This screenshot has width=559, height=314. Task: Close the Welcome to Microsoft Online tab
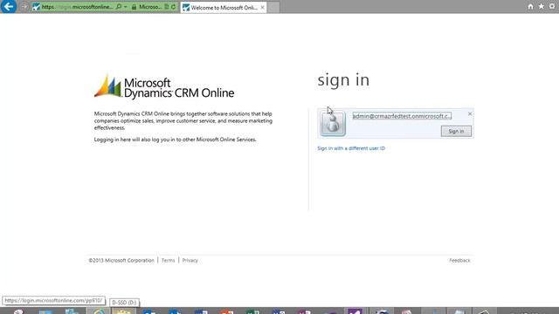(262, 8)
